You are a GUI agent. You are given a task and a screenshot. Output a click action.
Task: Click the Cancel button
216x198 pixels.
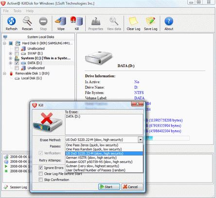tap(132, 187)
